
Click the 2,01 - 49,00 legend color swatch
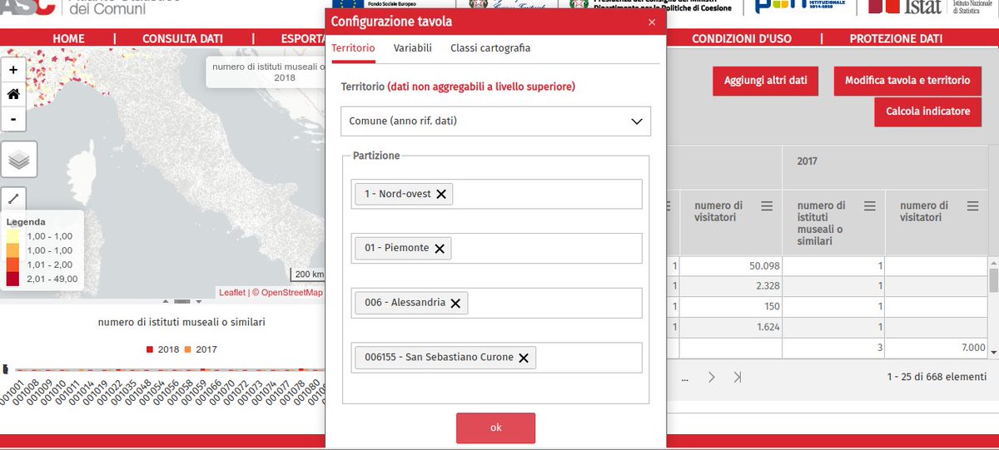pyautogui.click(x=12, y=279)
